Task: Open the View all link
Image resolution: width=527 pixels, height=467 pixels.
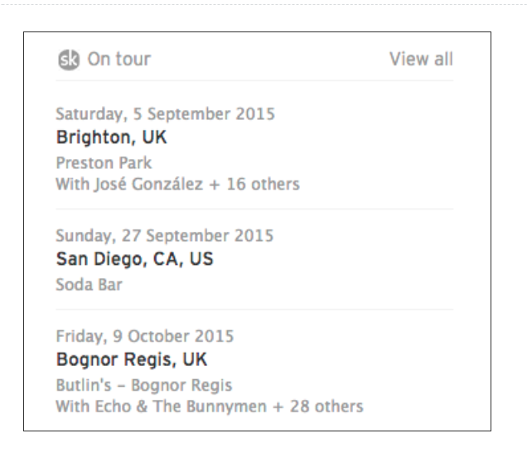Action: tap(421, 60)
